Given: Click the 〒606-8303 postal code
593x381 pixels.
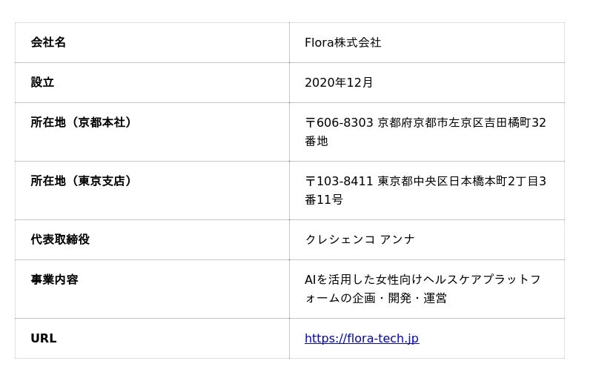Looking at the screenshot, I should point(339,123).
